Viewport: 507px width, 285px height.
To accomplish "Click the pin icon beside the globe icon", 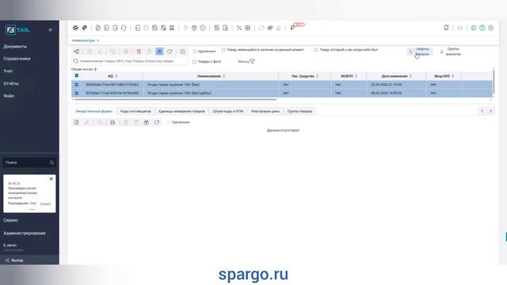I will click(x=85, y=28).
